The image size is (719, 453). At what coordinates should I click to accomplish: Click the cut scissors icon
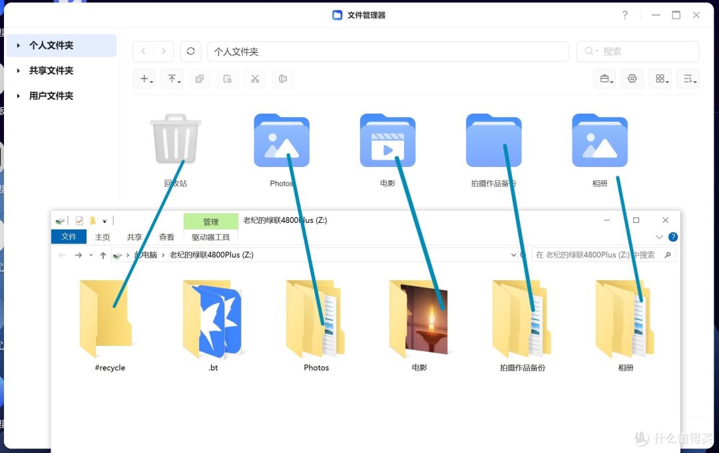pos(255,78)
